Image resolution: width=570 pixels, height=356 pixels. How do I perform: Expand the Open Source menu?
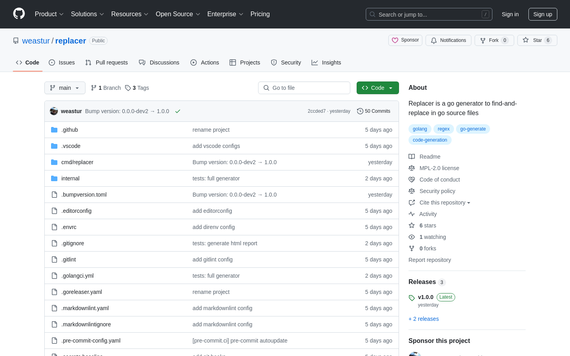[178, 14]
